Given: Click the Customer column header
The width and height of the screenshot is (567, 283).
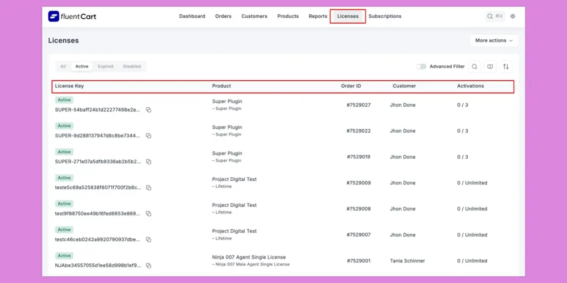Looking at the screenshot, I should [404, 86].
